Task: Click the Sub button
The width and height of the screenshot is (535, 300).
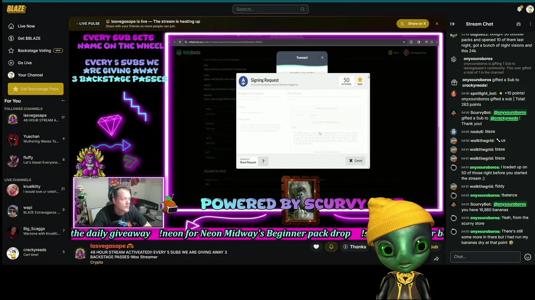Action: point(434,247)
